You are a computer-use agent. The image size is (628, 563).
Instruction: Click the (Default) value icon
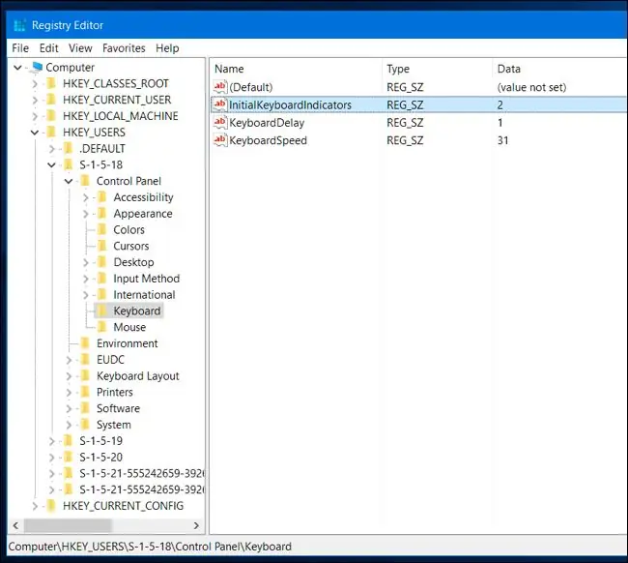(220, 87)
